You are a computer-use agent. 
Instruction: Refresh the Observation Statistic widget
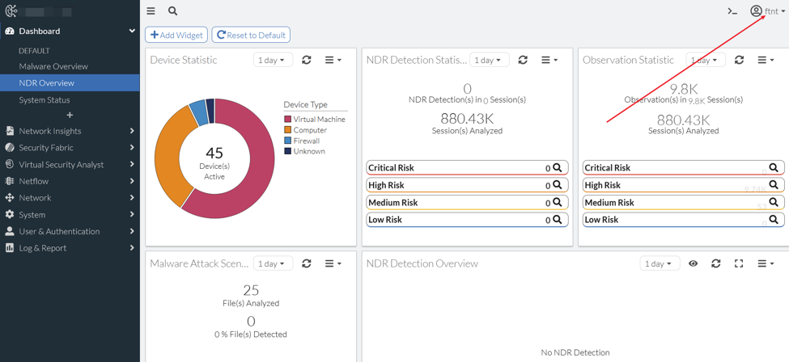[739, 60]
